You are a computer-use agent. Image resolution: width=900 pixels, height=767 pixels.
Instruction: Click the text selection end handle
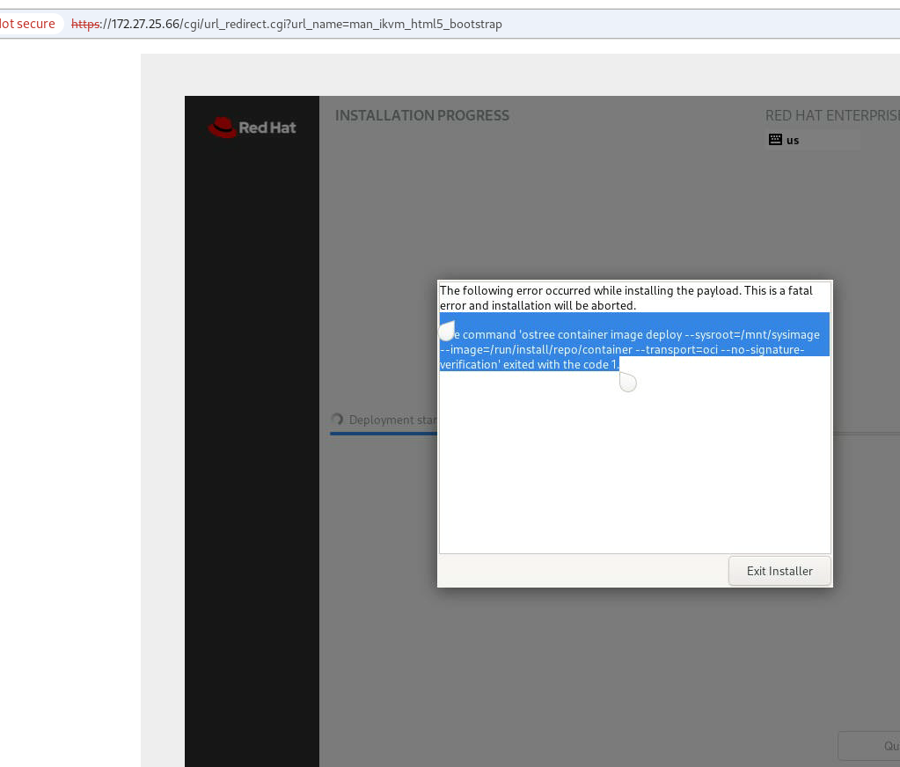628,382
